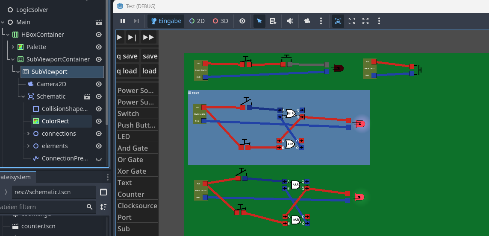
Task: Expand the connections node
Action: coord(28,134)
